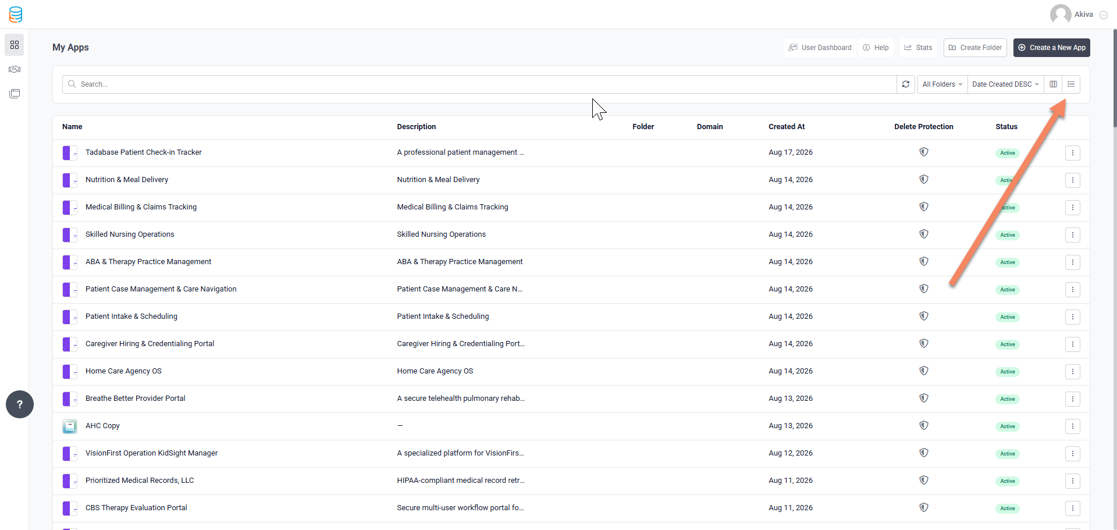Screen dimensions: 1117x530
Task: Open the User Dashboard
Action: point(820,48)
